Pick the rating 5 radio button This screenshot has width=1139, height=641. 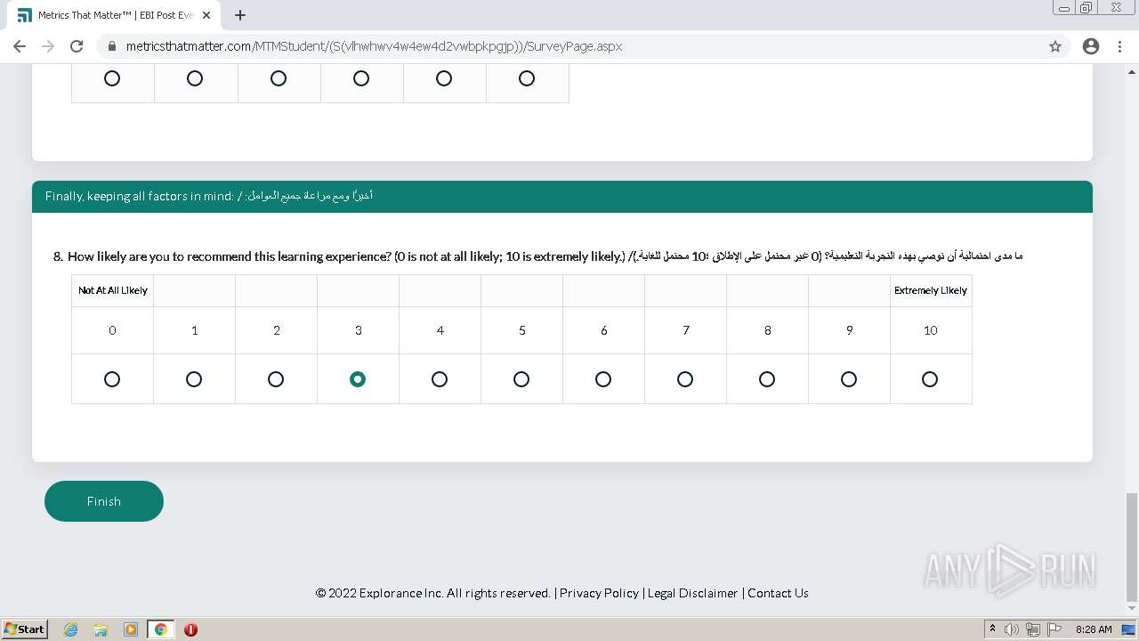point(521,379)
